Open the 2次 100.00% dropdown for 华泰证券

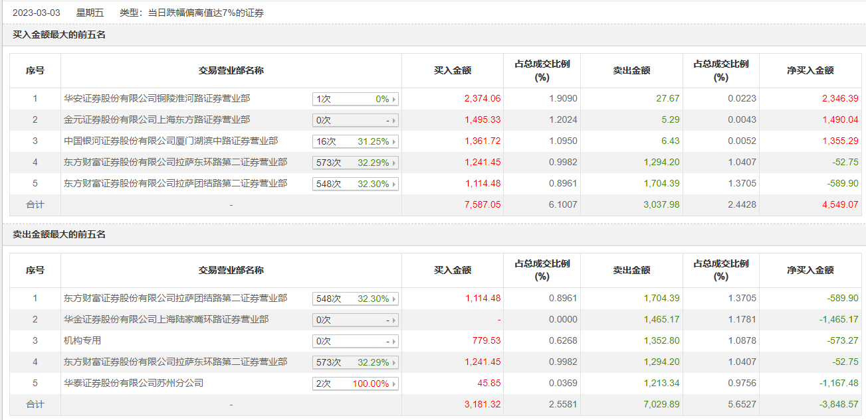click(x=356, y=384)
